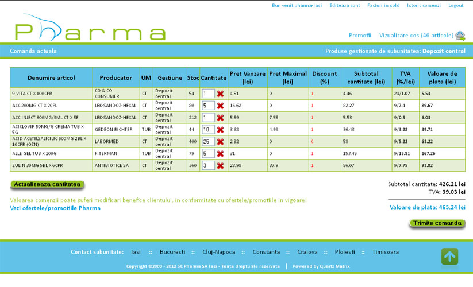Click the shopping cart basket icon
Image resolution: width=473 pixels, height=287 pixels.
click(x=460, y=36)
